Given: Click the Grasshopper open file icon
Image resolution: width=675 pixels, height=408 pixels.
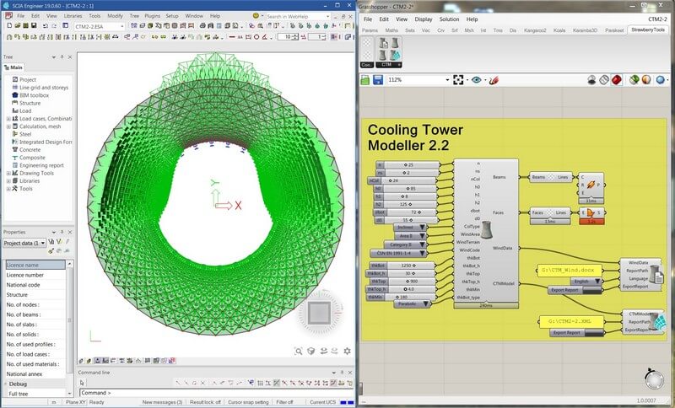Looking at the screenshot, I should (366, 80).
